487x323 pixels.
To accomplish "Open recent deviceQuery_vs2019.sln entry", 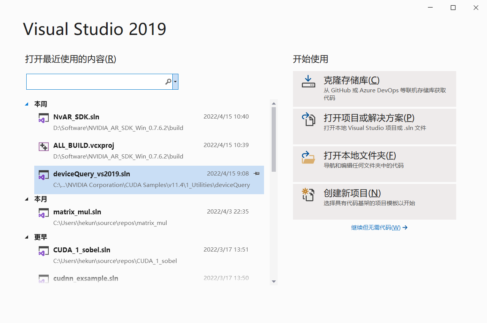I will pyautogui.click(x=149, y=180).
